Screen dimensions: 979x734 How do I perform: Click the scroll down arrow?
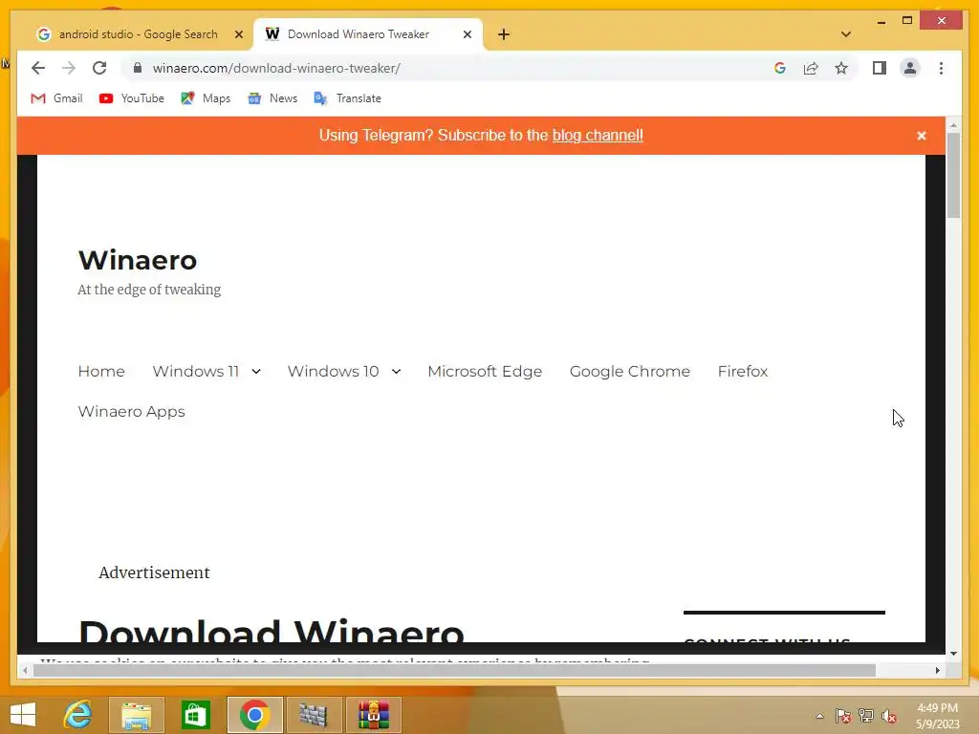click(953, 654)
